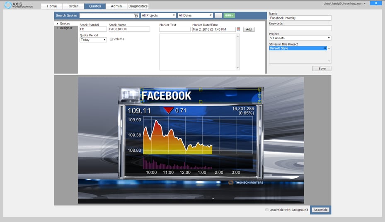This screenshot has height=222, width=385.
Task: Open the Diagnostics tab
Action: click(138, 6)
